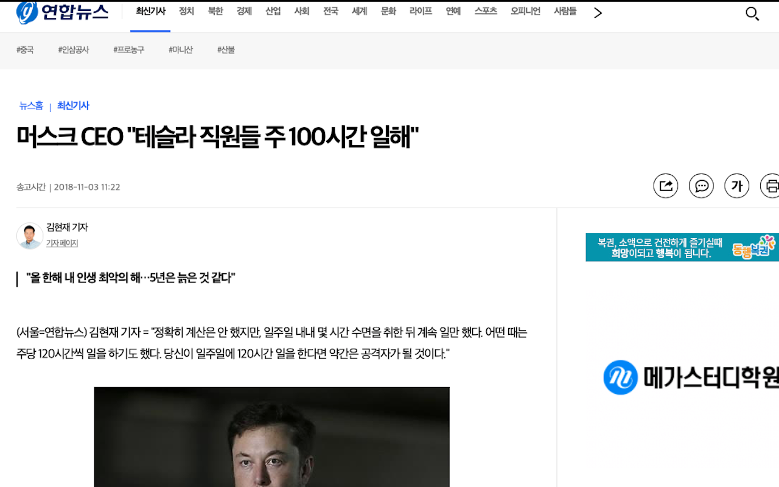Open the 연예 menu item
779x487 pixels.
click(453, 12)
